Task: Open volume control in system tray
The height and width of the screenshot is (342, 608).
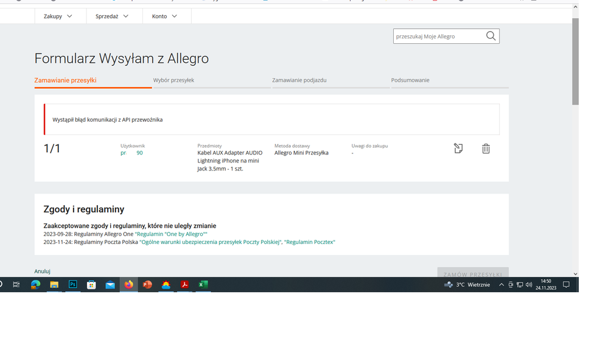Action: coord(529,285)
